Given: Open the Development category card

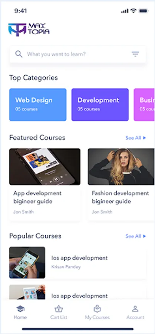Looking at the screenshot, I should click(100, 105).
